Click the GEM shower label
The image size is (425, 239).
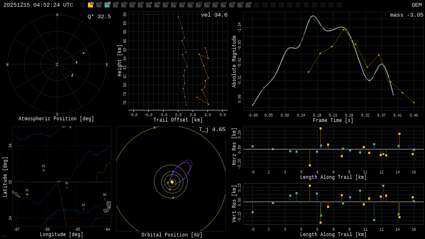click(417, 5)
